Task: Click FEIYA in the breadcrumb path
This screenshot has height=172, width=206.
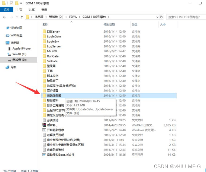Action: pos(73,17)
